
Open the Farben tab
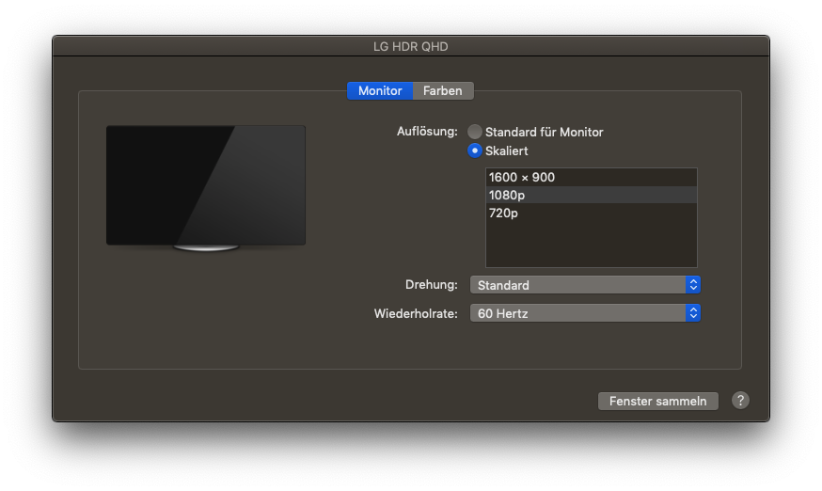(443, 90)
